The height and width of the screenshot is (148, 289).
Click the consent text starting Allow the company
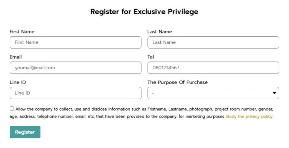pyautogui.click(x=144, y=109)
